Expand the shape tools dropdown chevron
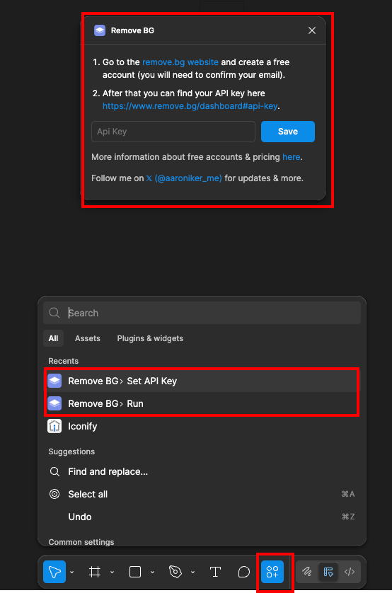Screen dimensions: 392x593 152,572
